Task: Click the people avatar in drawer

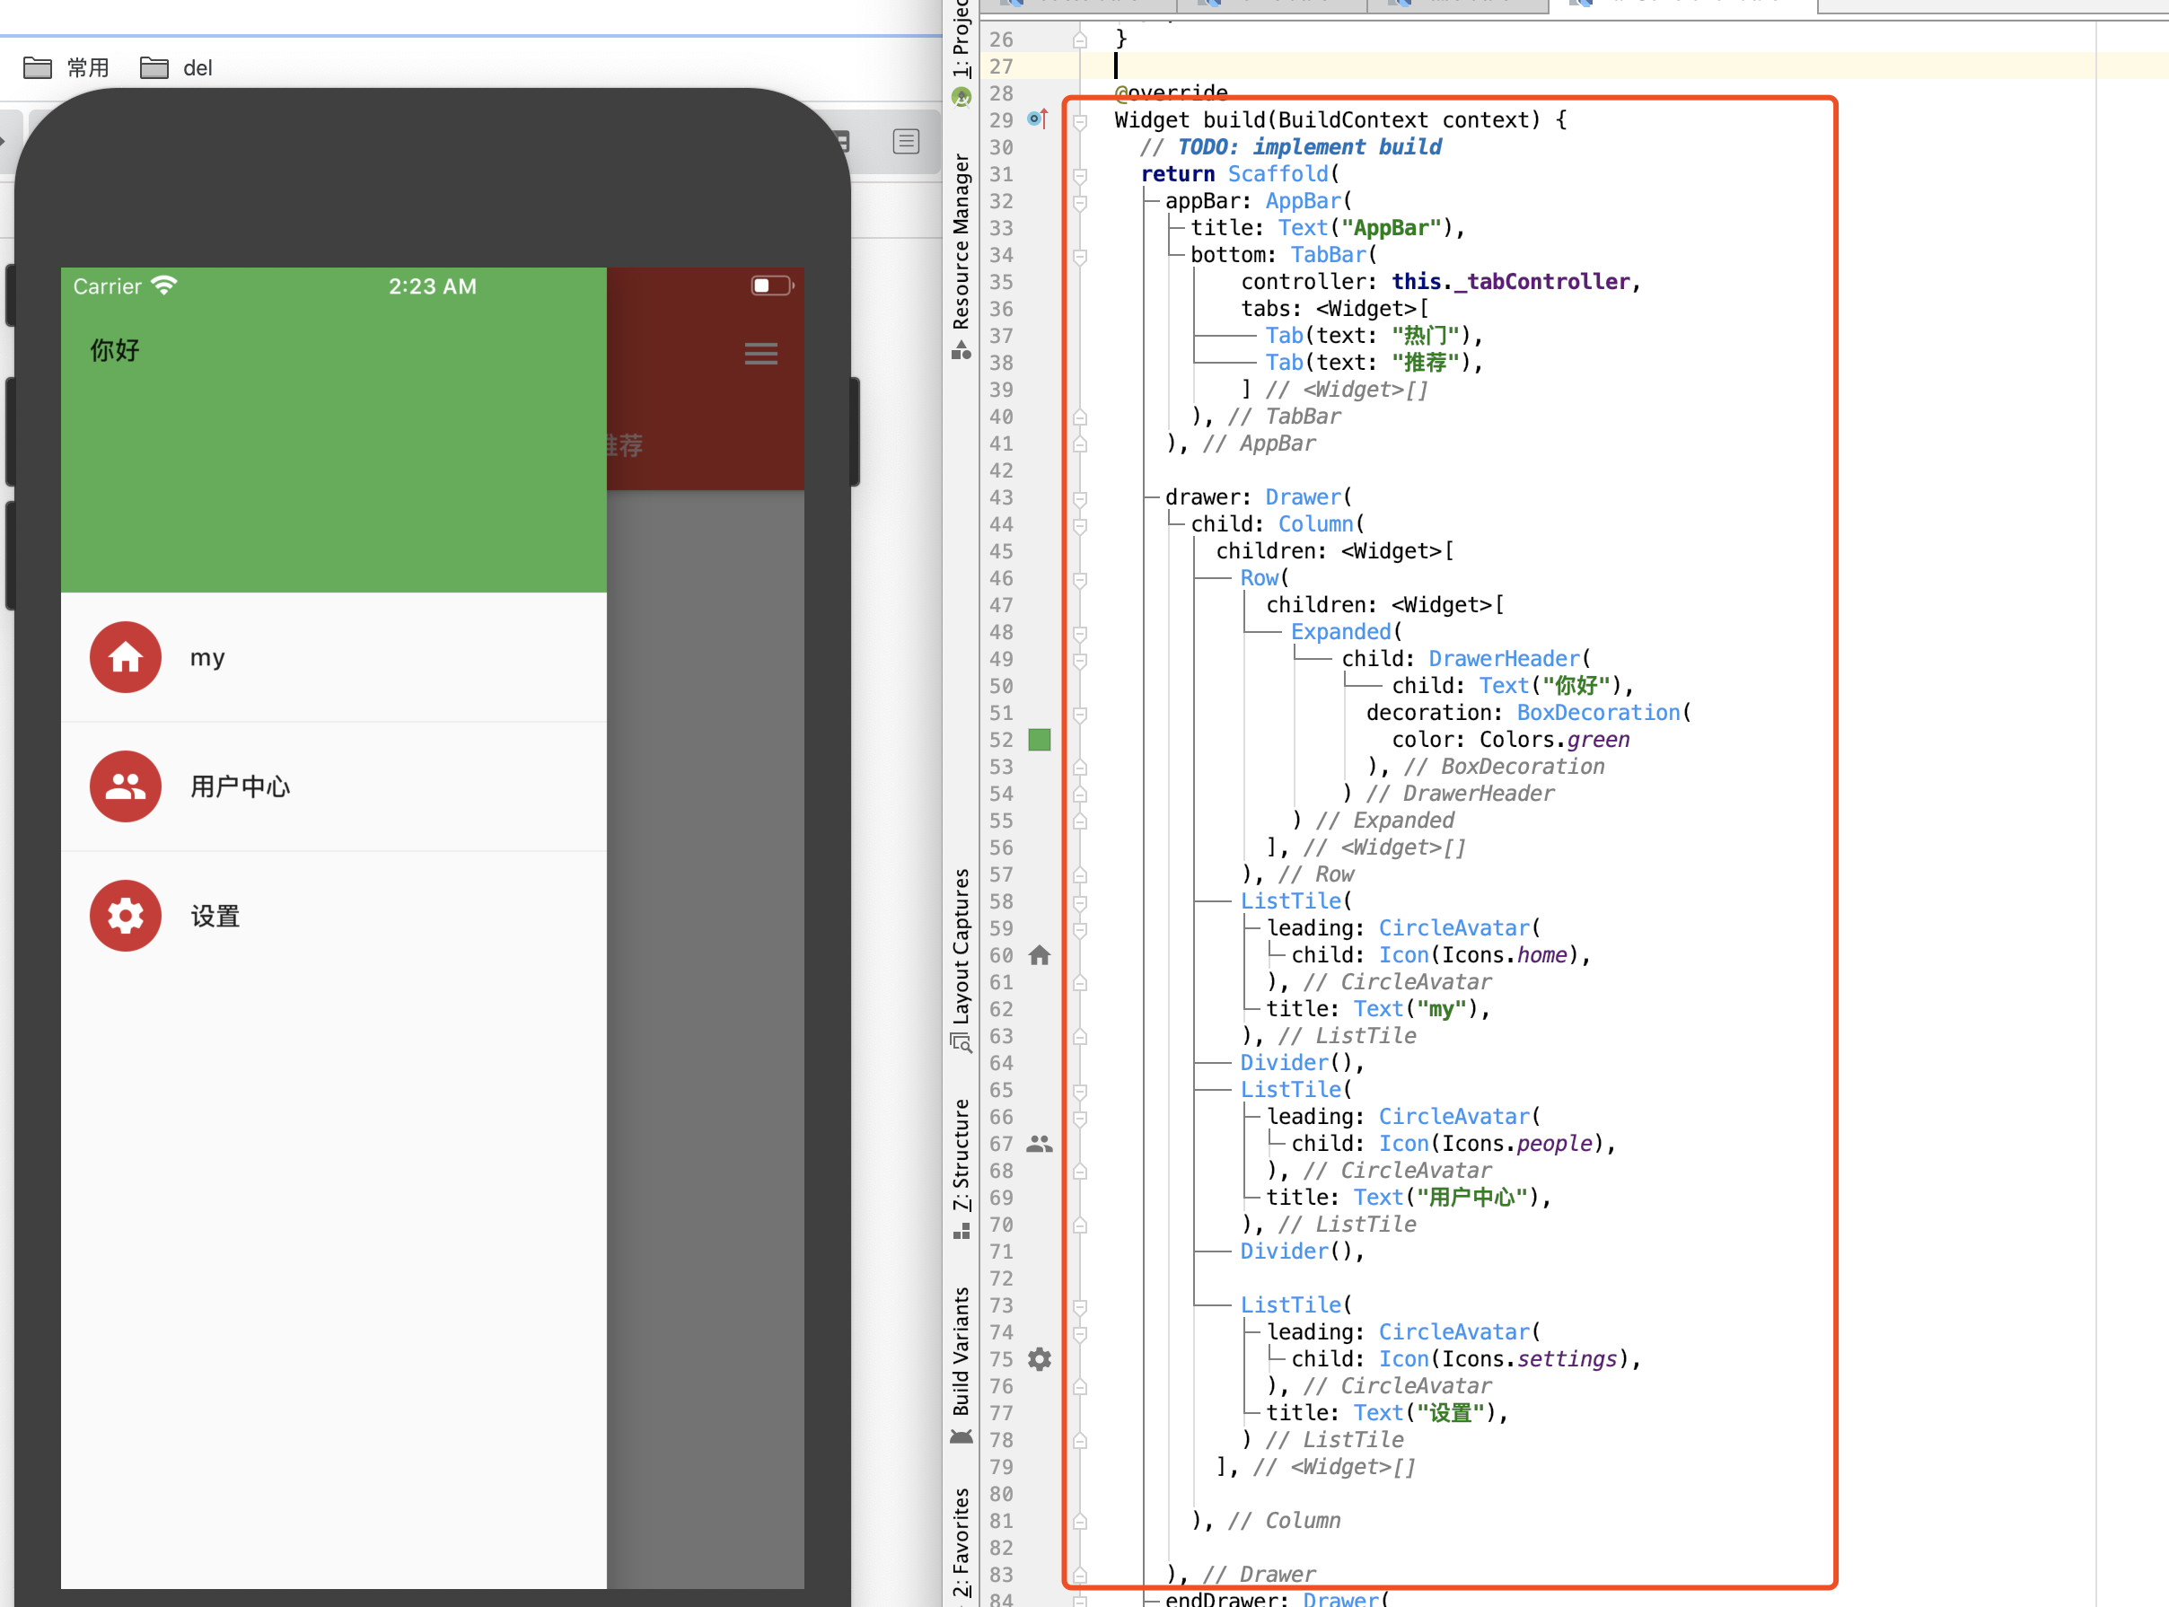Action: (126, 786)
